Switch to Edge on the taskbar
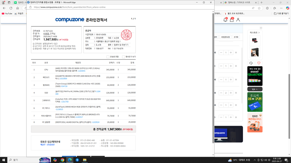Viewport: 291px width, 163px height. pyautogui.click(x=70, y=160)
